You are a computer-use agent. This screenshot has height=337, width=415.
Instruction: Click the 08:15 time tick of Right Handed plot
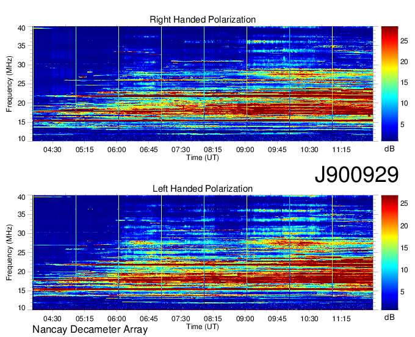(213, 150)
